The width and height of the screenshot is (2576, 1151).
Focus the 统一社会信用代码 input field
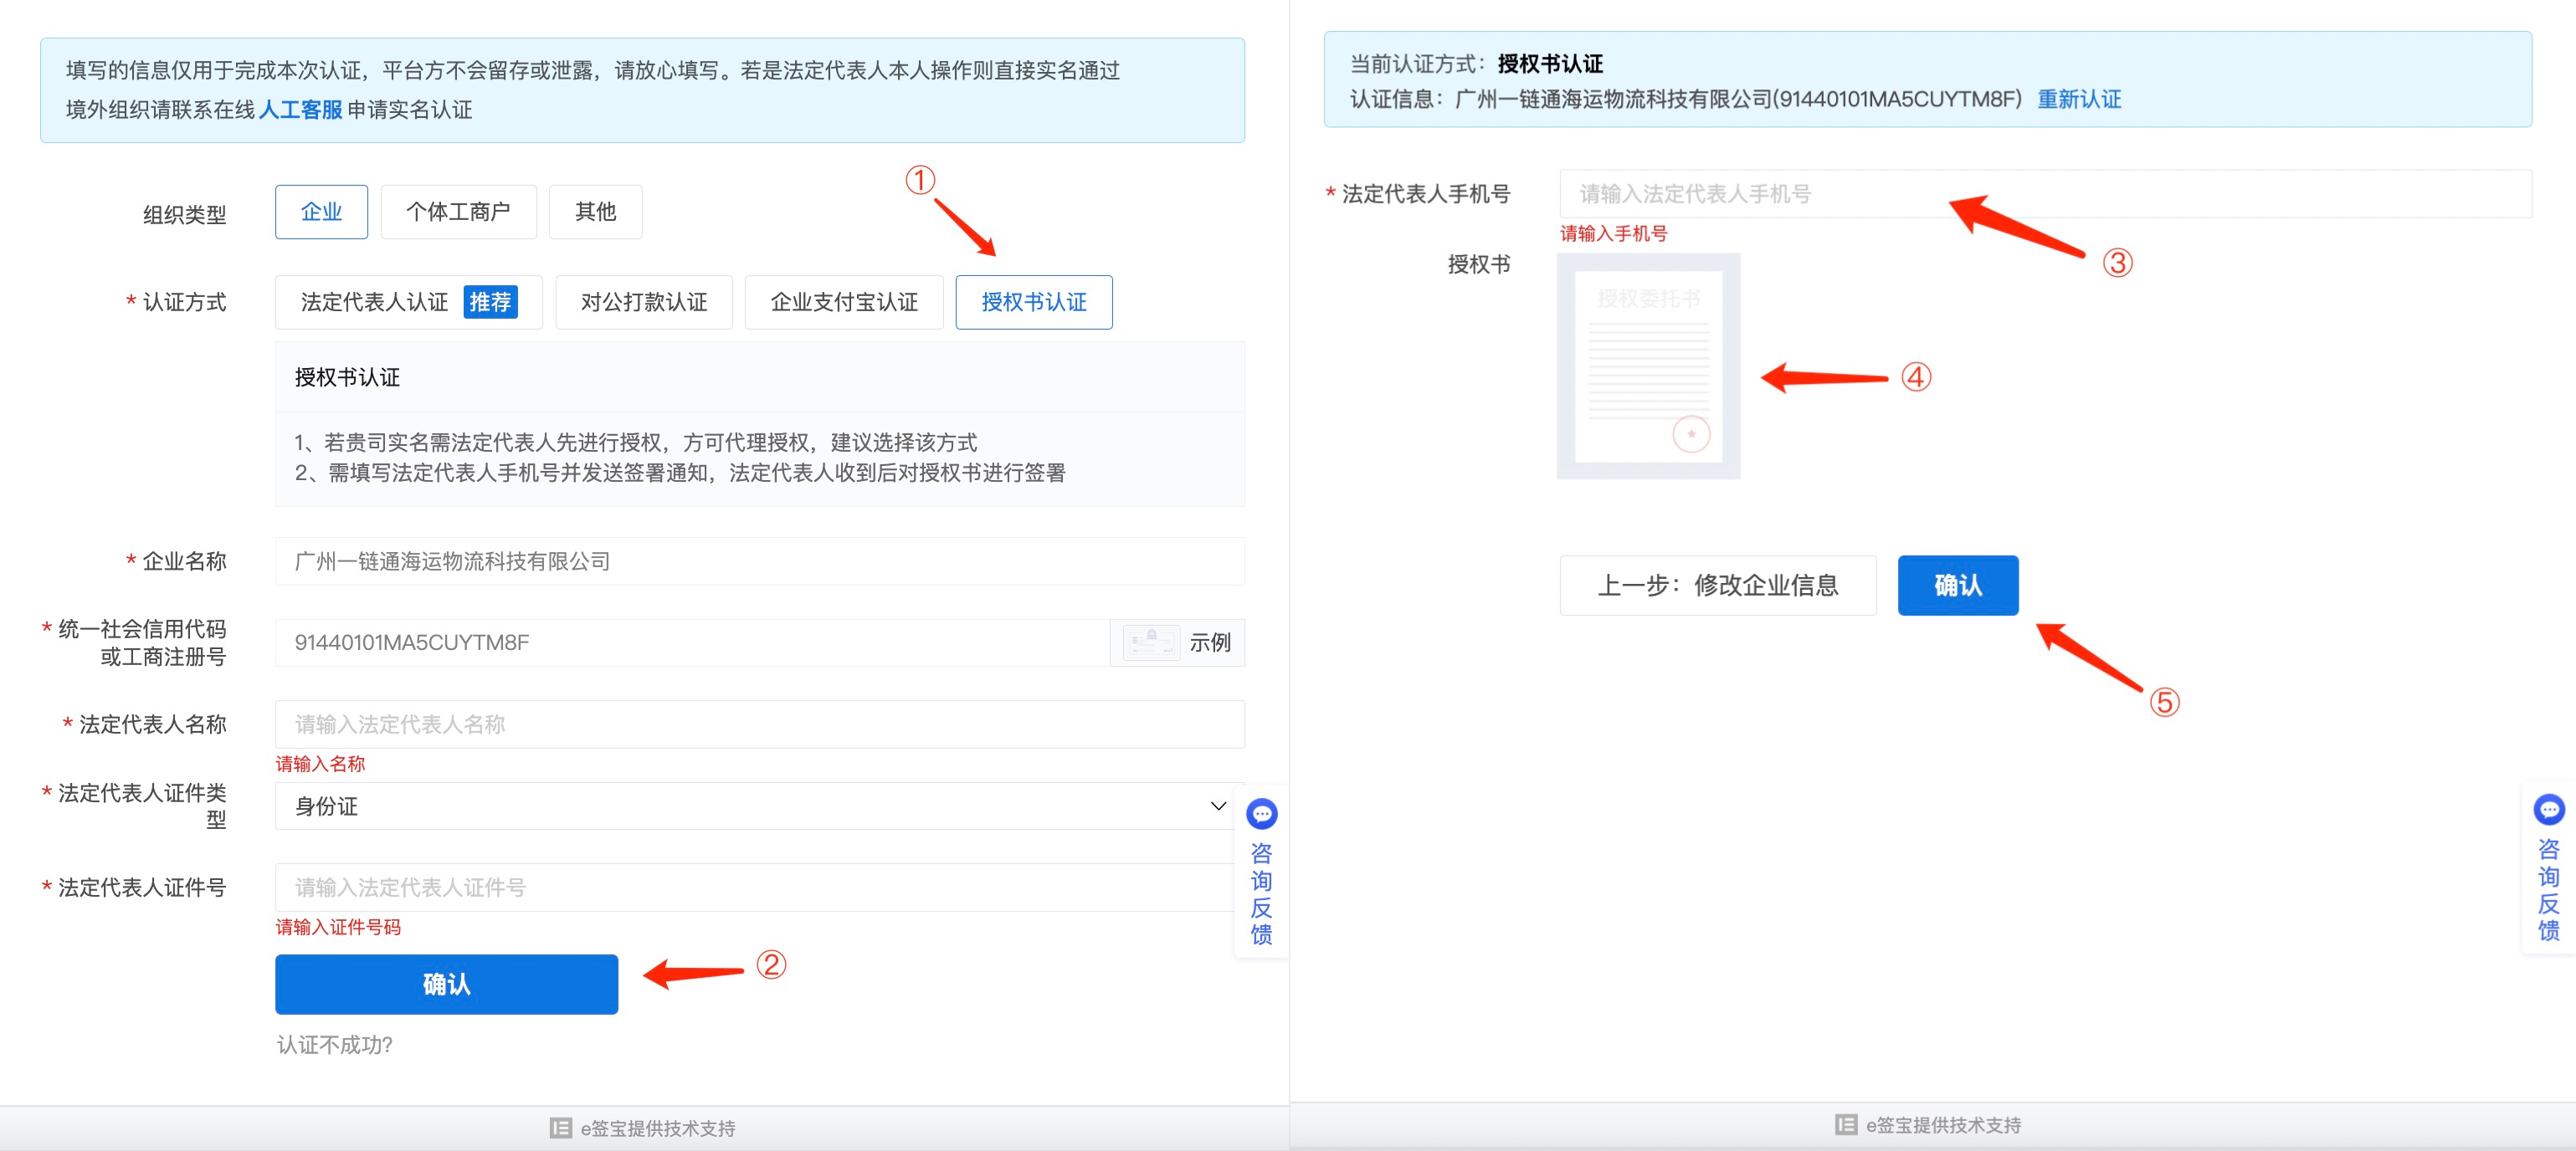pos(692,642)
